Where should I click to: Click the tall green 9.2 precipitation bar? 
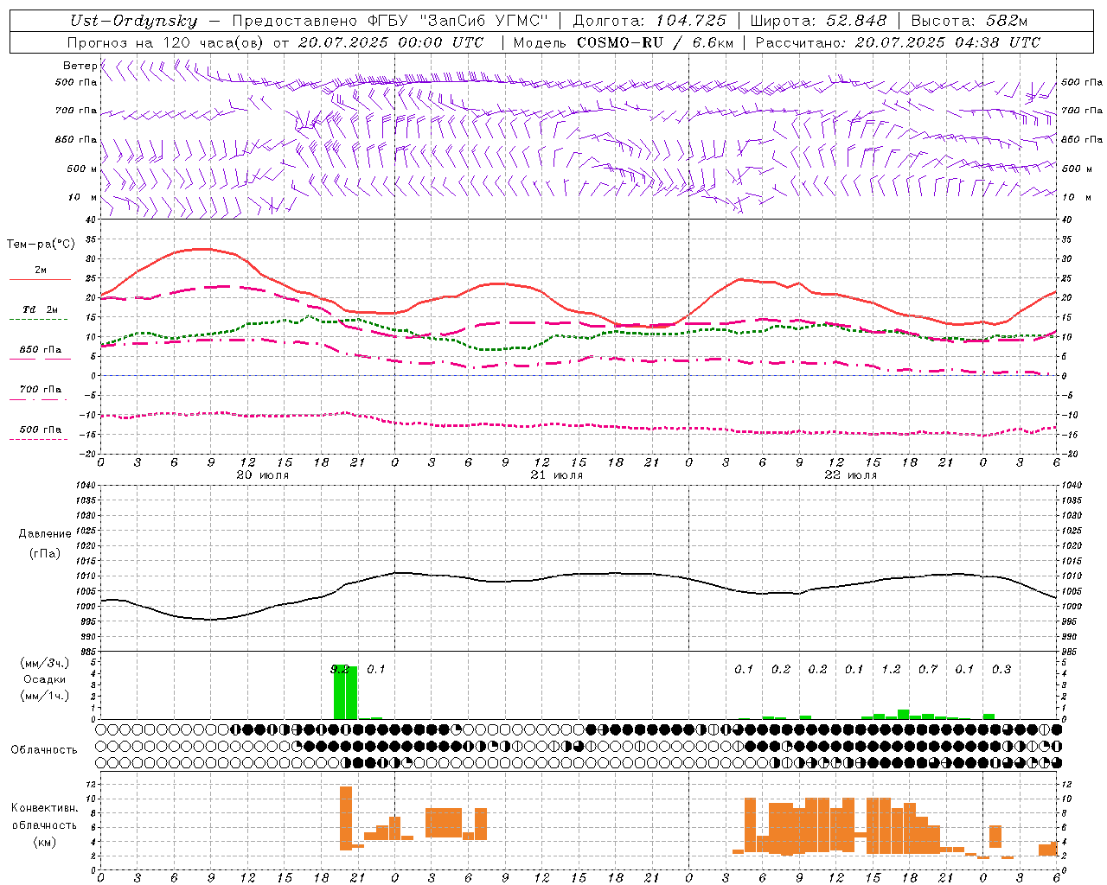point(345,692)
